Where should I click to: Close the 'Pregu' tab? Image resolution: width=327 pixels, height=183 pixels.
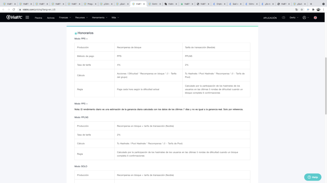pos(96,4)
